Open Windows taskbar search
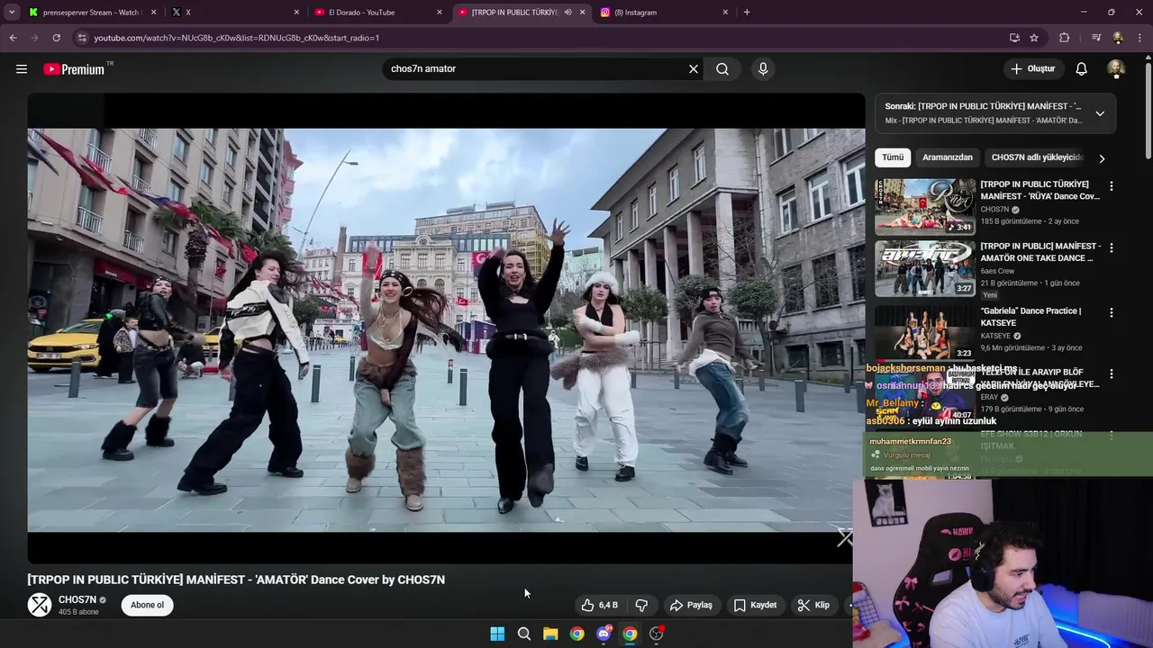Image resolution: width=1153 pixels, height=648 pixels. pyautogui.click(x=523, y=634)
